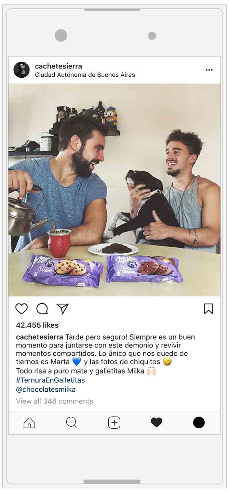Show the list of 42.455 likes
This screenshot has height=493, width=229.
[x=37, y=325]
